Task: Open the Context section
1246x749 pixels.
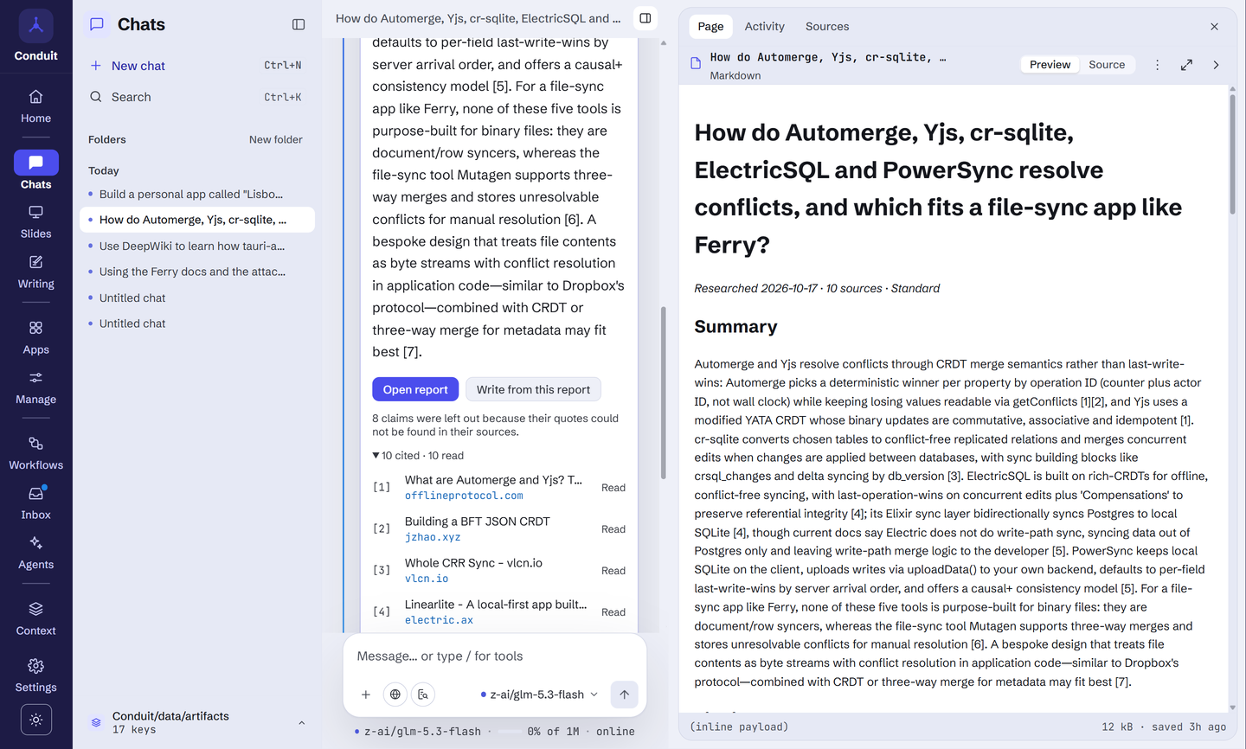Action: tap(35, 619)
